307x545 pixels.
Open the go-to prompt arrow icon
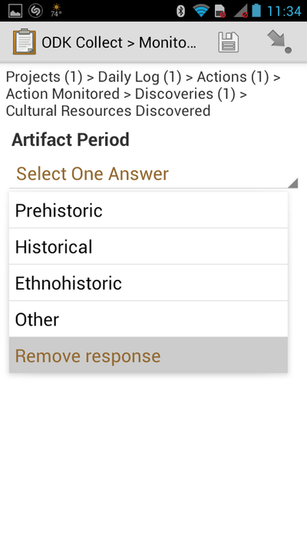(279, 42)
